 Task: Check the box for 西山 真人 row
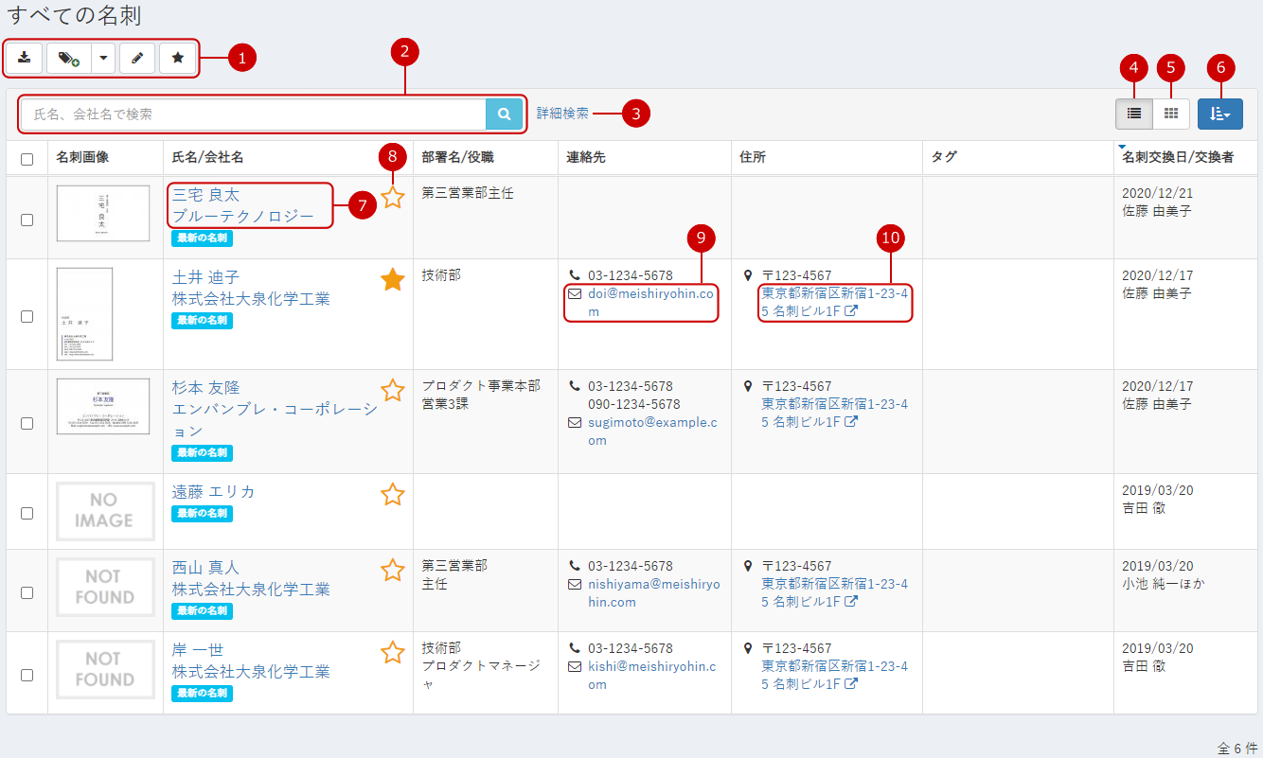click(x=27, y=592)
